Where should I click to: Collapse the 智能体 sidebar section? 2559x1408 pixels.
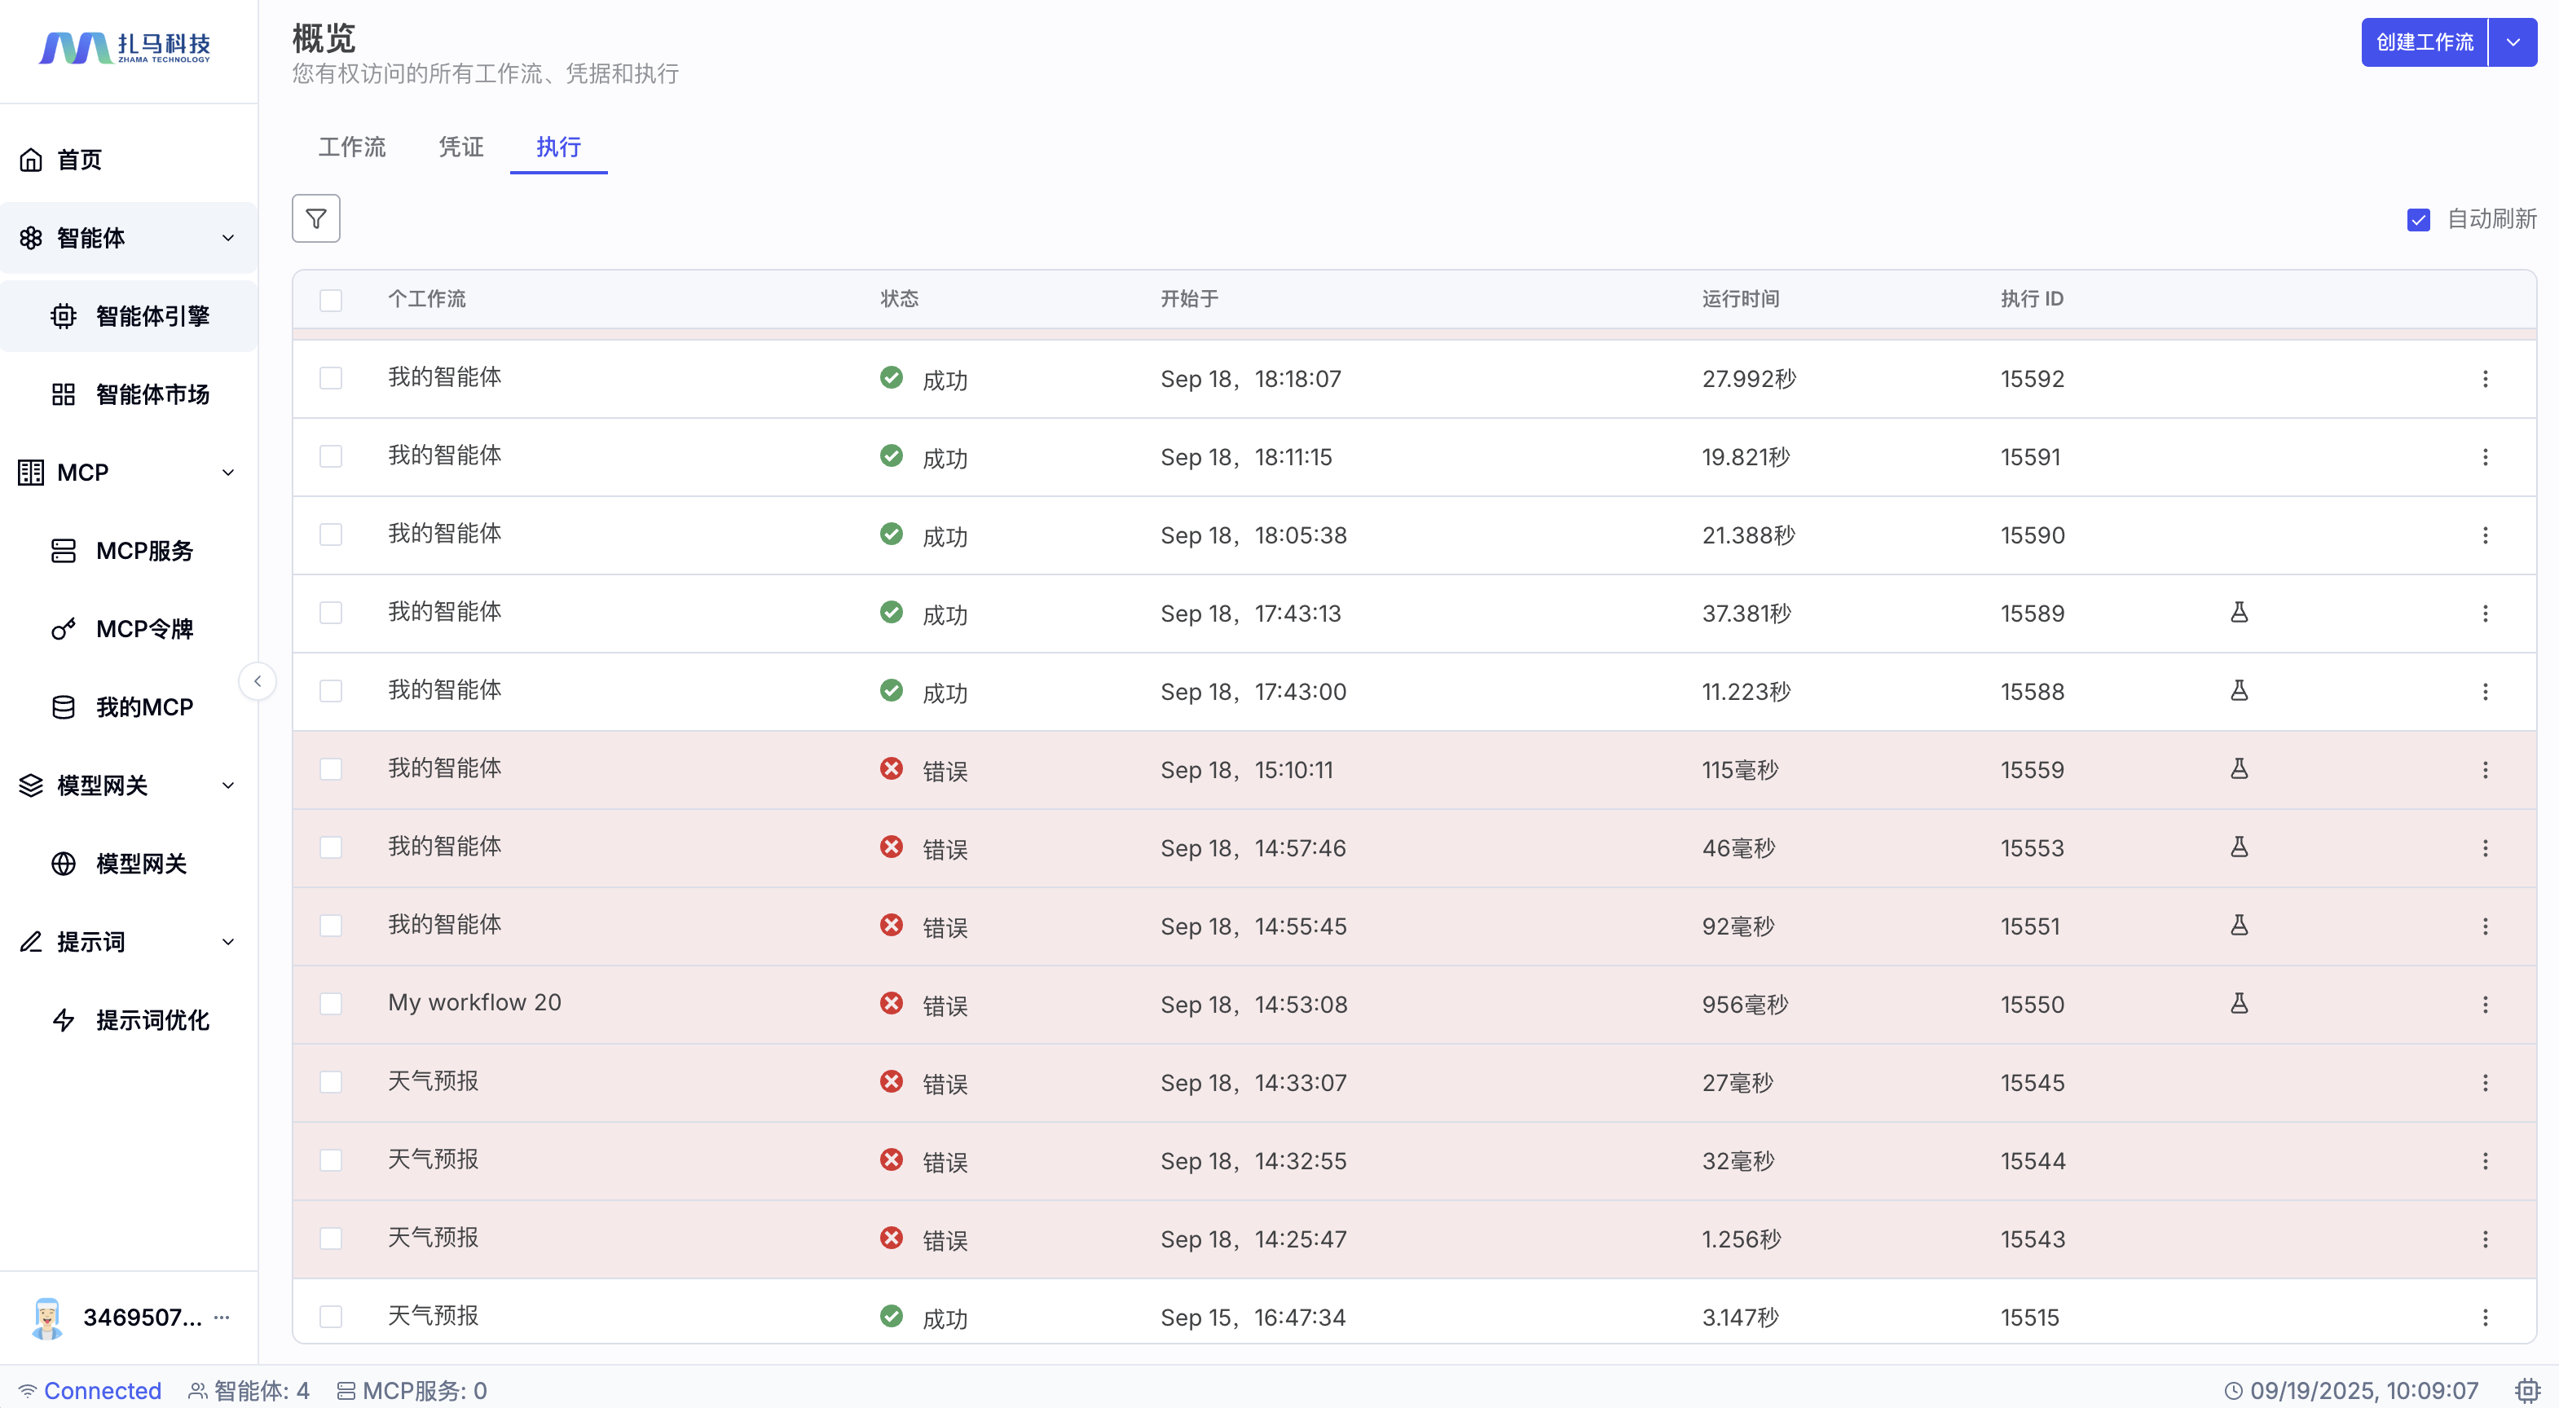click(x=227, y=238)
